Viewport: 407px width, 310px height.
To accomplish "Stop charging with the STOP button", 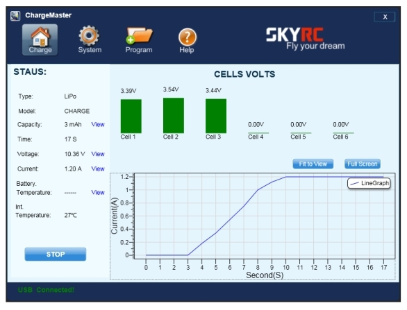I will pos(56,254).
